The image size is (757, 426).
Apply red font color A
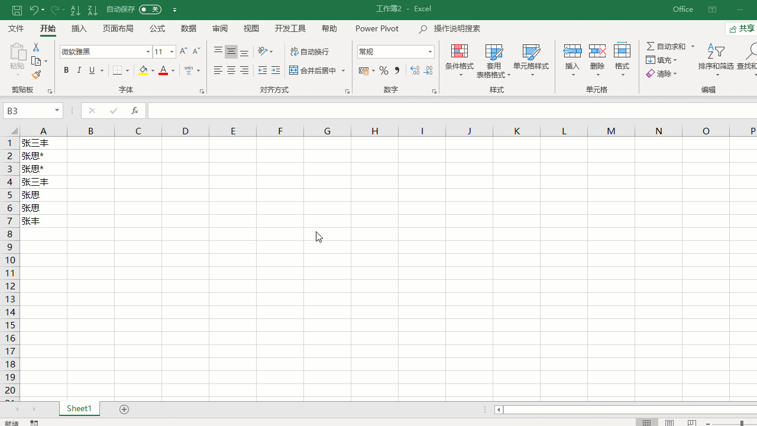[x=163, y=70]
